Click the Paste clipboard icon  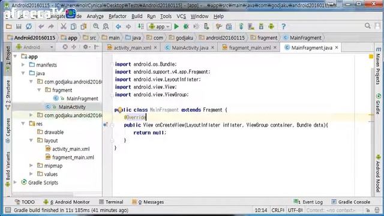[83, 26]
